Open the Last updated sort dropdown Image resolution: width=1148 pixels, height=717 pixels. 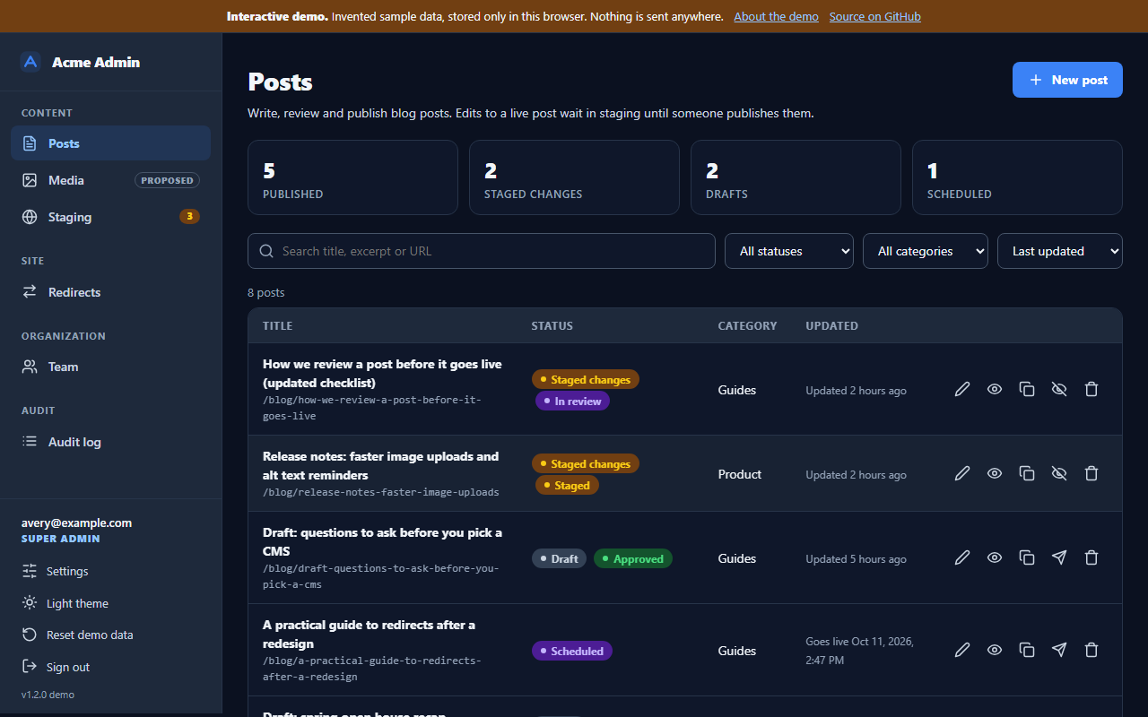coord(1060,251)
